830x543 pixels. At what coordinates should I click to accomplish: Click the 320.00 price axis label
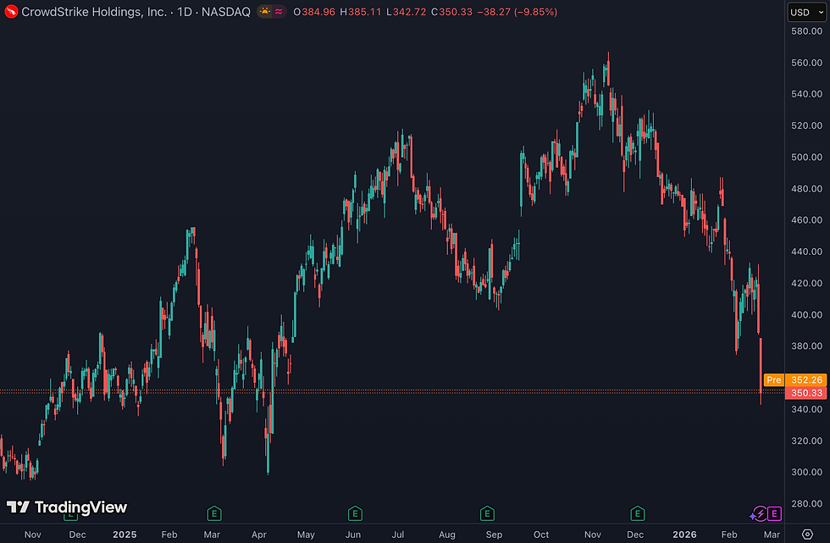pyautogui.click(x=806, y=440)
